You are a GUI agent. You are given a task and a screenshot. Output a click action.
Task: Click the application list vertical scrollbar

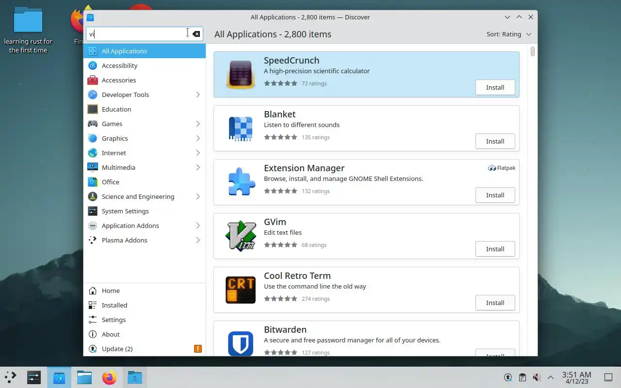tap(533, 51)
